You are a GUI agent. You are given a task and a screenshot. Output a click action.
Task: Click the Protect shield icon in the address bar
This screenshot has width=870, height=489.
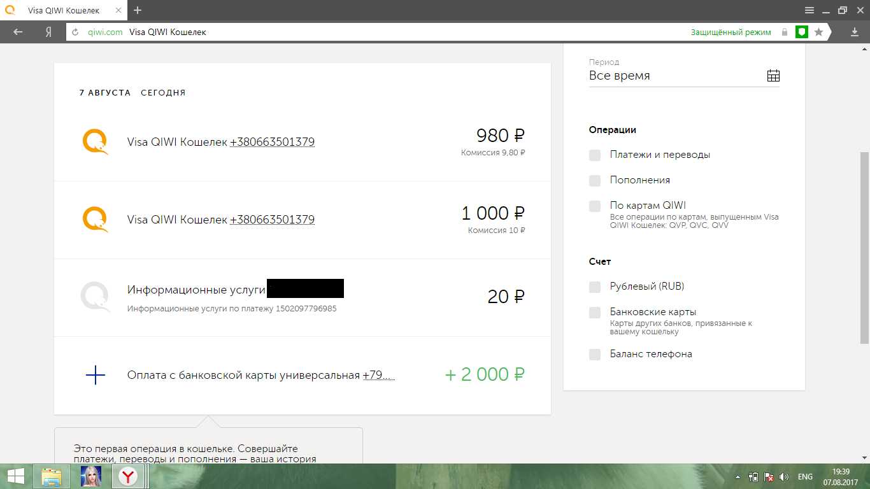(x=802, y=32)
